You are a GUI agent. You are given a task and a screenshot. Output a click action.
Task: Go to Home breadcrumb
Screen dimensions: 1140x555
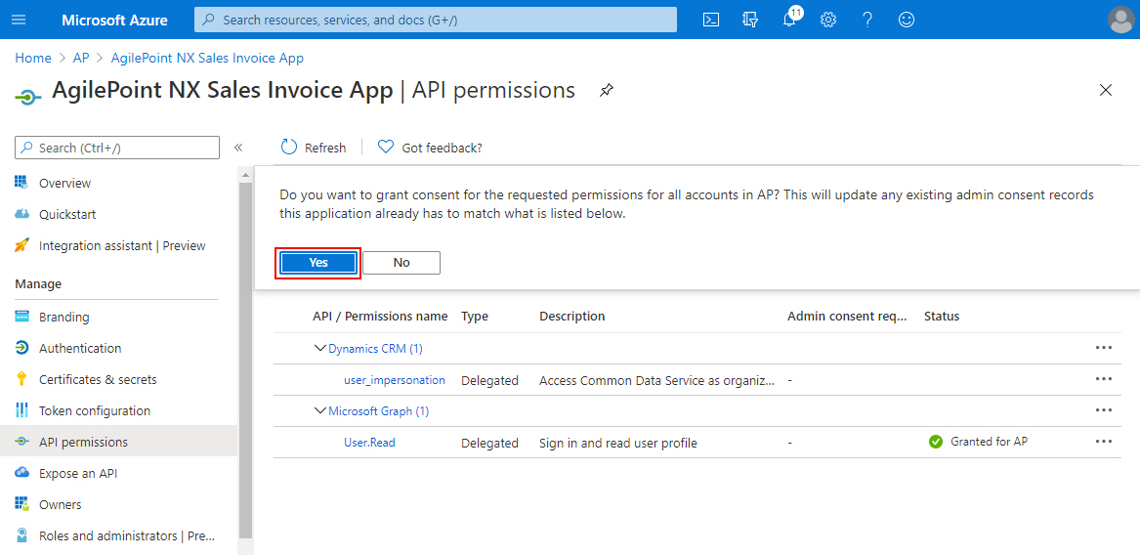tap(32, 59)
